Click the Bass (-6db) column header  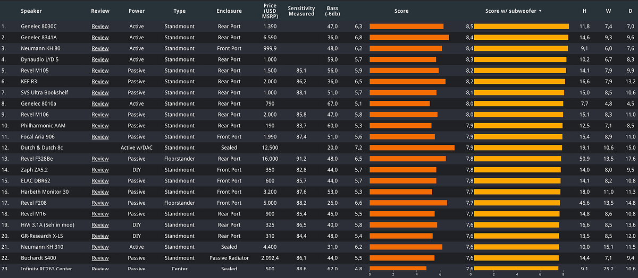pos(332,11)
